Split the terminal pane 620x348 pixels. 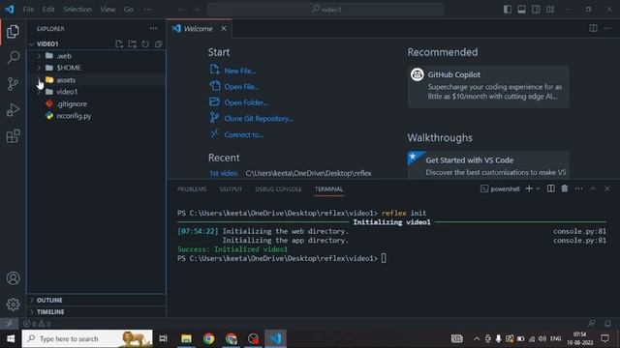coord(550,188)
